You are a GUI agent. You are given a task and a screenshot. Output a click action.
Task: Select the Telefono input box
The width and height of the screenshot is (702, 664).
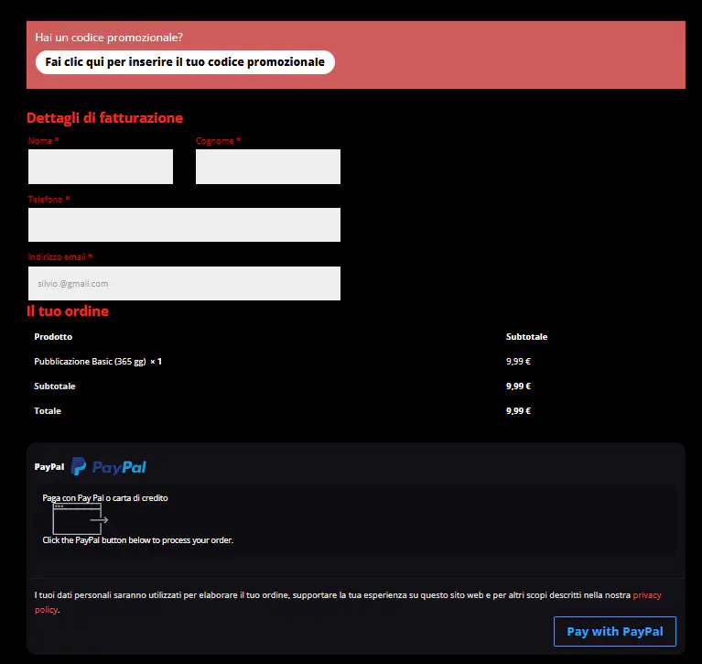184,224
